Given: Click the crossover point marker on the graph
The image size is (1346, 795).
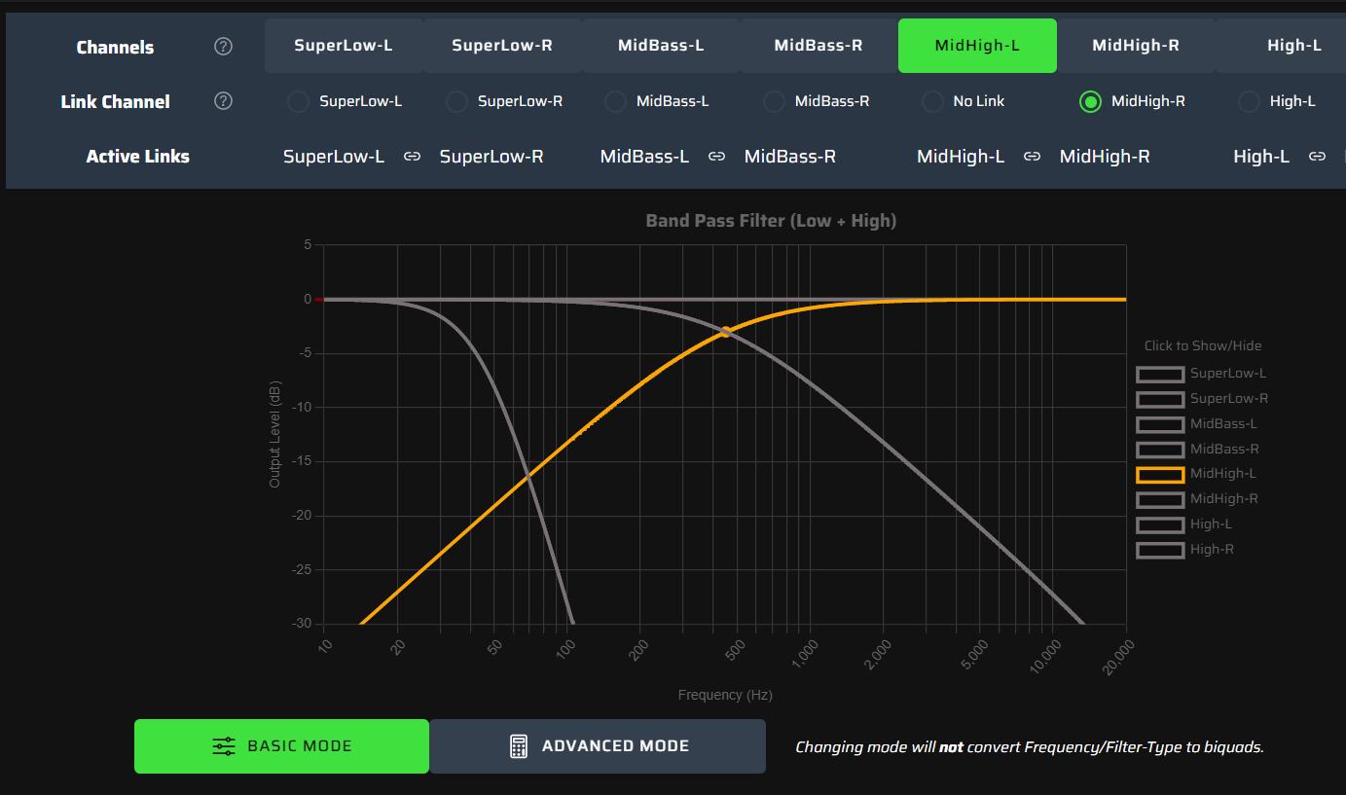Looking at the screenshot, I should pyautogui.click(x=726, y=332).
